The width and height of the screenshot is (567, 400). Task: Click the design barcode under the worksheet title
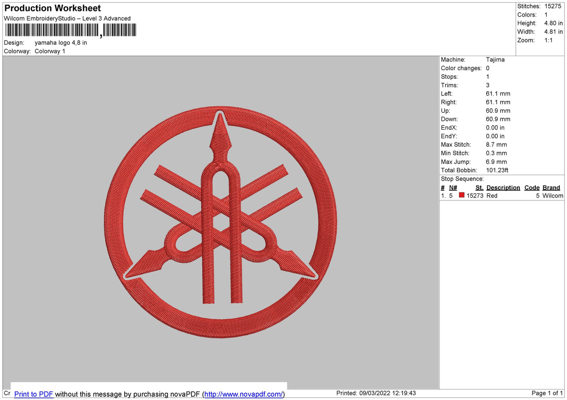point(52,30)
